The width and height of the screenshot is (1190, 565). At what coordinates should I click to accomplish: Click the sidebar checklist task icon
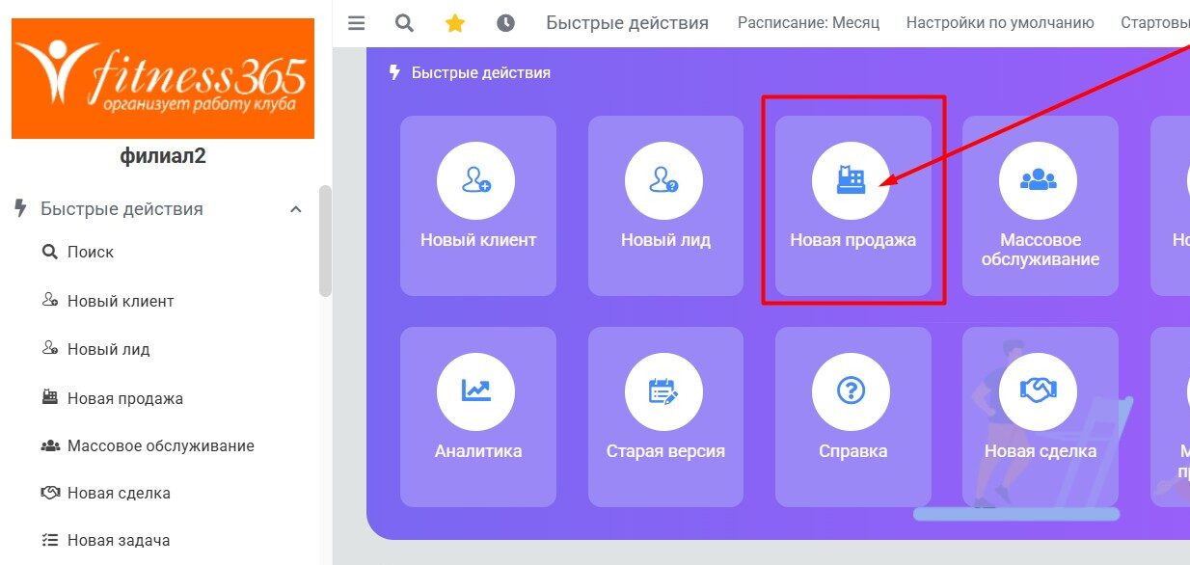pos(50,540)
